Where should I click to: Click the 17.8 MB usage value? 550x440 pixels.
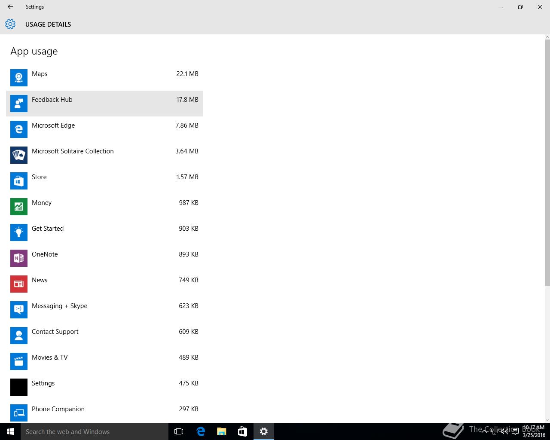[187, 100]
